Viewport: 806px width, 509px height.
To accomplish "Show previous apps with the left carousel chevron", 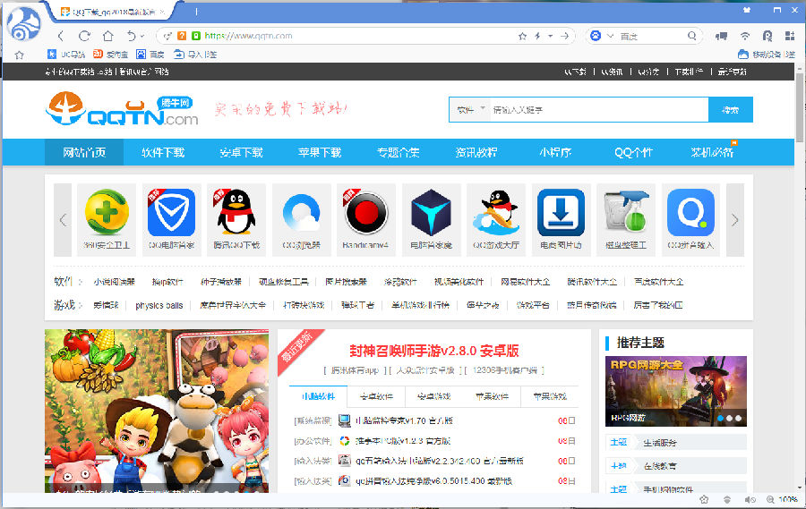I will (x=63, y=220).
